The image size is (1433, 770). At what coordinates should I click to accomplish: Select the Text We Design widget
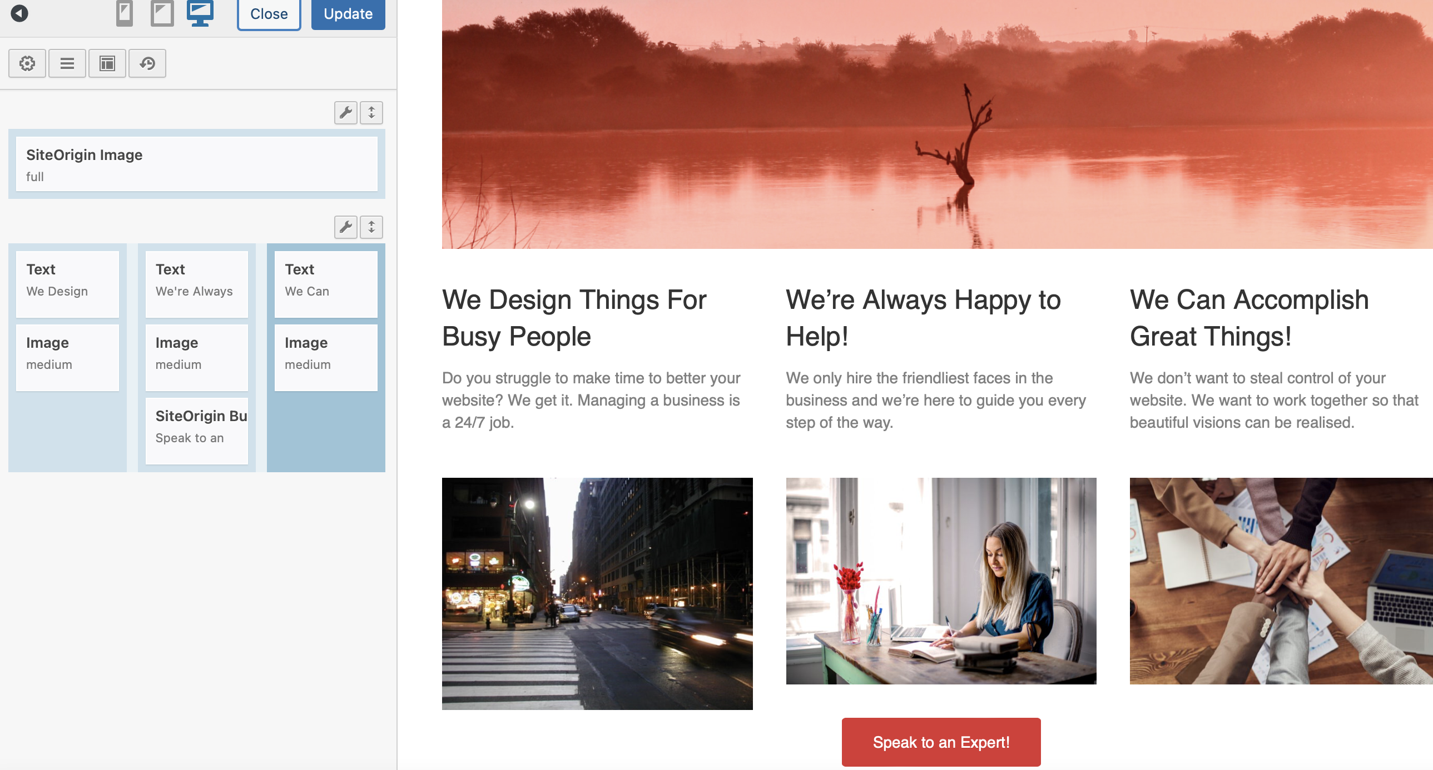tap(67, 284)
